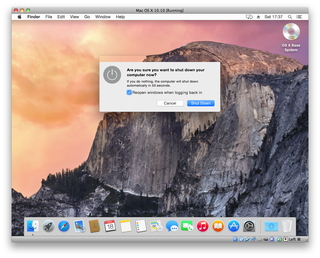This screenshot has height=258, width=320.
Task: Open the yellow Notes app in Dock
Action: coord(126,226)
